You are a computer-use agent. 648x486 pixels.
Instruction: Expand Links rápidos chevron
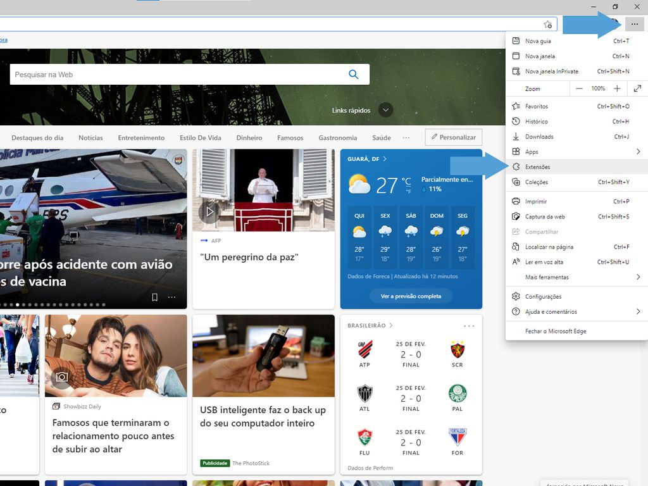(x=385, y=110)
